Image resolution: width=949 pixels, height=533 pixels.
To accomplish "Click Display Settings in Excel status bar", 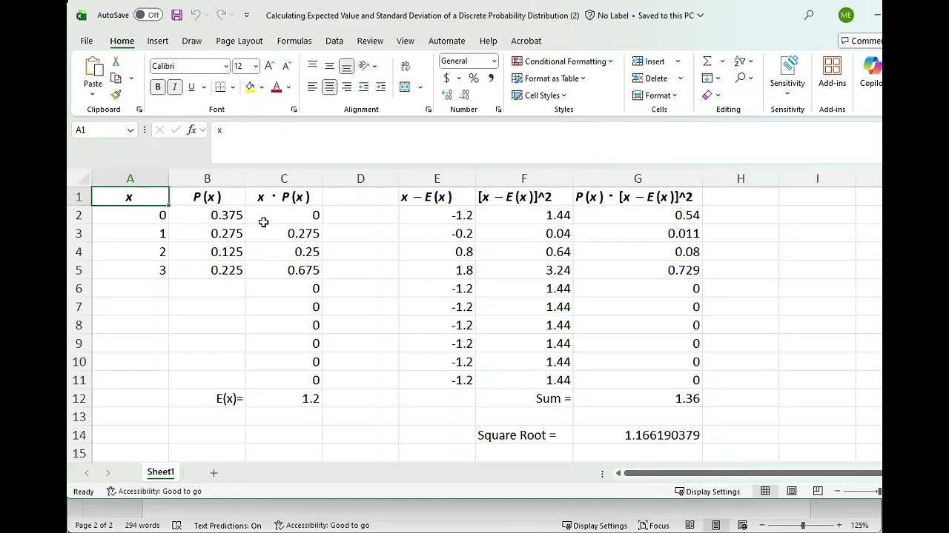I will point(707,492).
